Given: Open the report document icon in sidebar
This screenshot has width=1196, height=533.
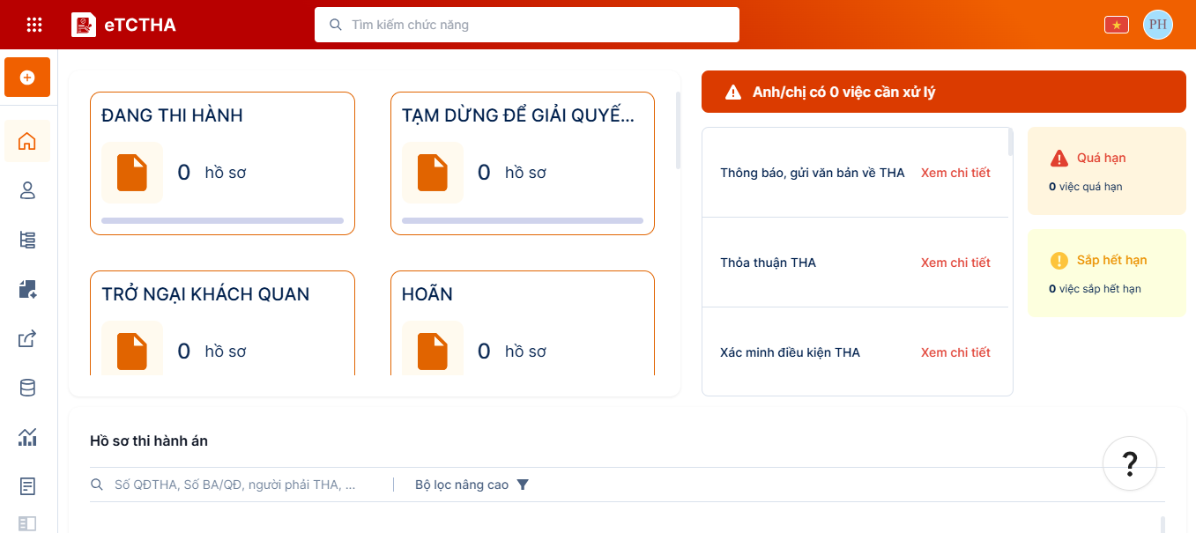Looking at the screenshot, I should 26,485.
